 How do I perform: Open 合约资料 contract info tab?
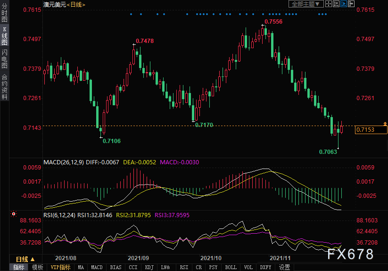(4, 86)
